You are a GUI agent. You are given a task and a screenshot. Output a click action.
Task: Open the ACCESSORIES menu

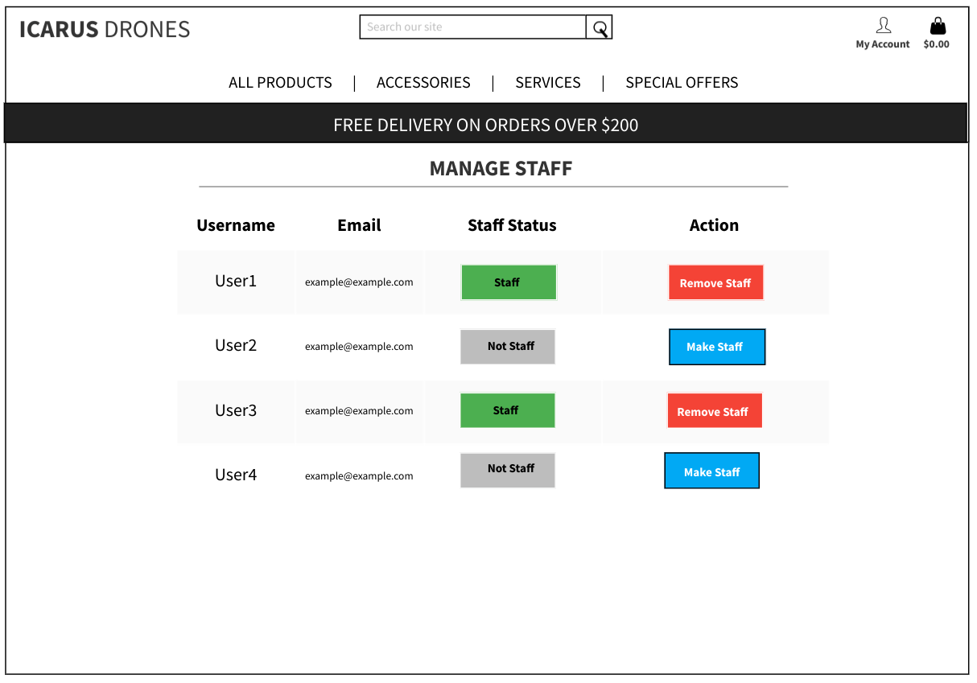click(423, 82)
